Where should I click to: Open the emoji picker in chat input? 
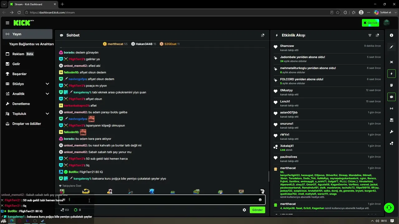coord(260,200)
